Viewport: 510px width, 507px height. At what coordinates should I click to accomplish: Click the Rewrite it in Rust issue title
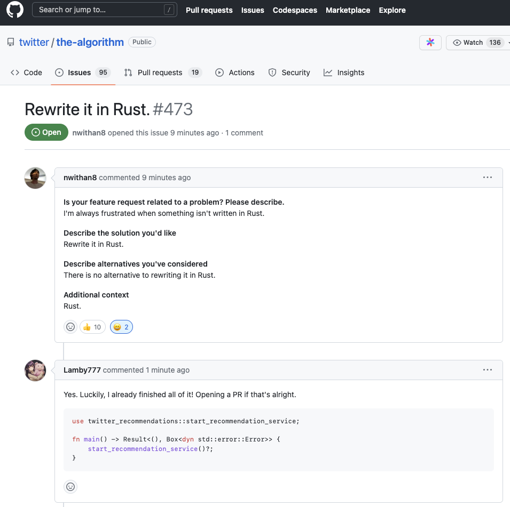point(87,109)
